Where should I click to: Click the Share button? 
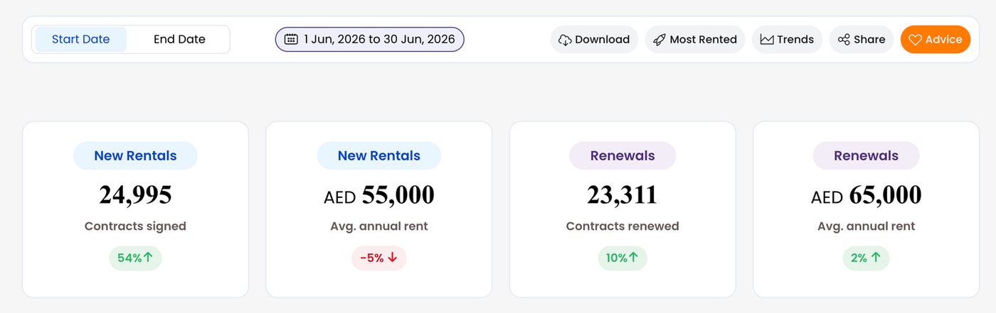pos(862,39)
